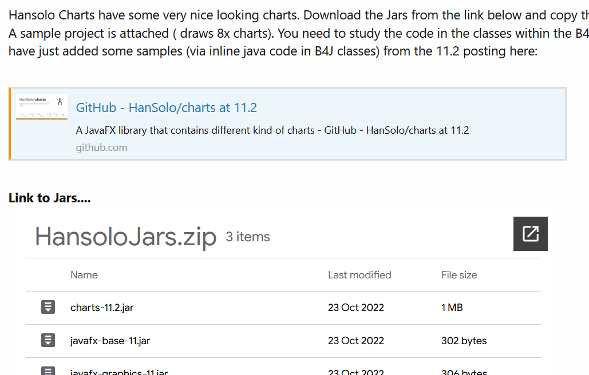
Task: Click the github.com domain text
Action: [101, 147]
